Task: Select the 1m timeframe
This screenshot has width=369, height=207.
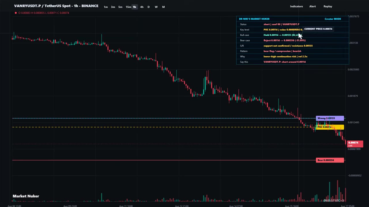Action: tap(106, 7)
